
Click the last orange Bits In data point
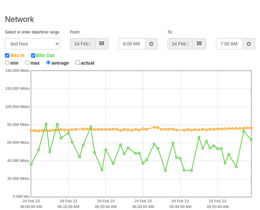point(251,128)
